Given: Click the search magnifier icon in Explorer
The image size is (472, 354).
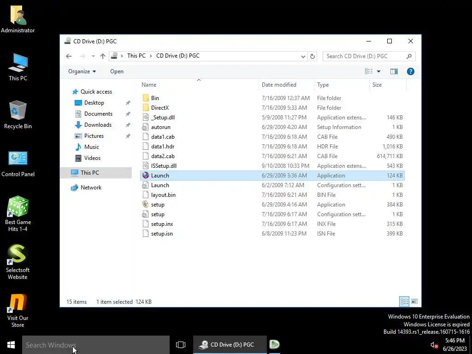Looking at the screenshot, I should (409, 56).
